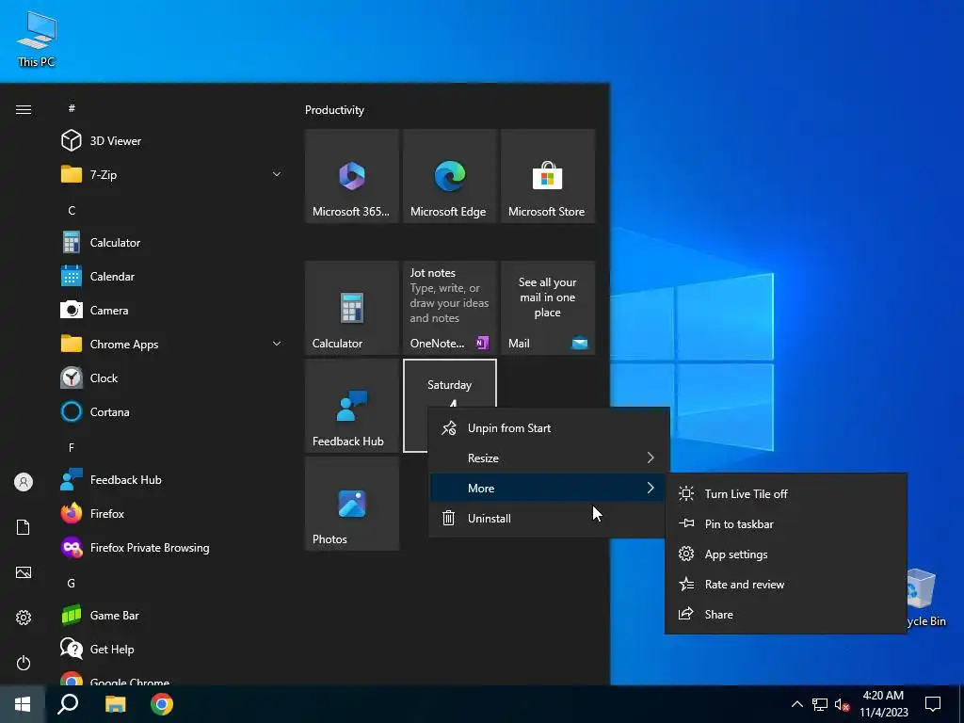This screenshot has width=964, height=723.
Task: Click the Feedback Hub tile
Action: [x=352, y=406]
